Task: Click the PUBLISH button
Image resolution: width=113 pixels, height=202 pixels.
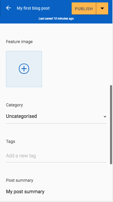Action: pos(84,8)
